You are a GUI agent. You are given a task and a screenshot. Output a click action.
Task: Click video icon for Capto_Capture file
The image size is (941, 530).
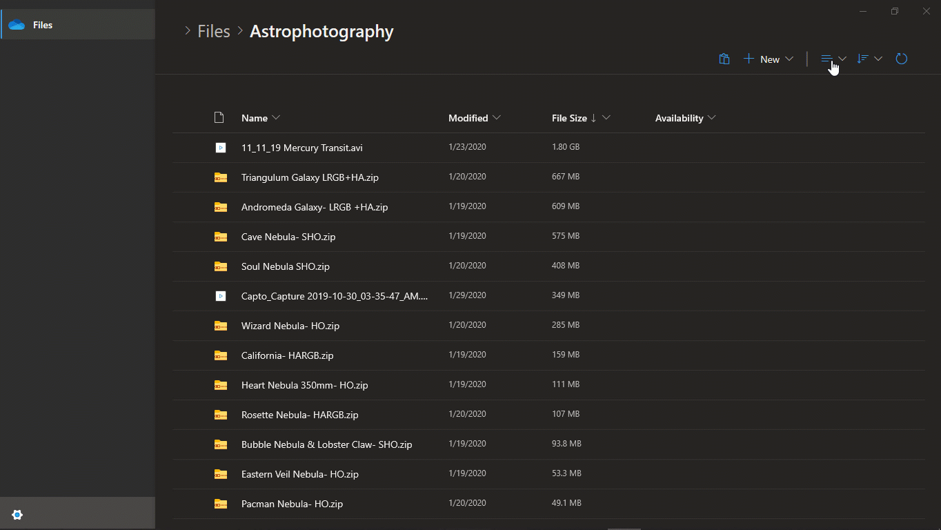tap(220, 296)
